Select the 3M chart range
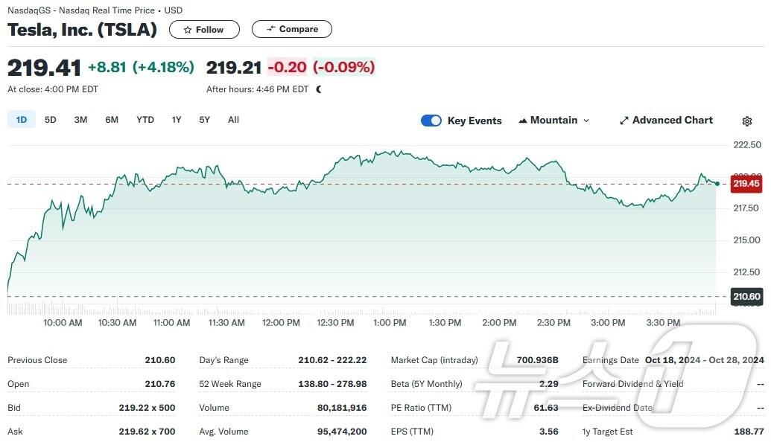 coord(80,120)
